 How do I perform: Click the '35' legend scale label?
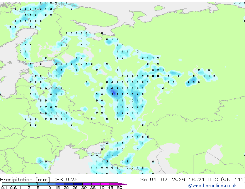click(x=93, y=187)
